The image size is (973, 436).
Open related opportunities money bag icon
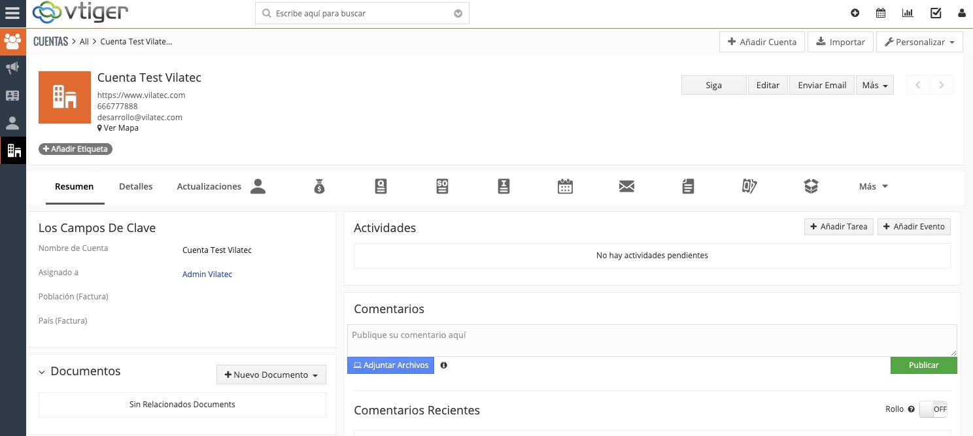(x=319, y=187)
